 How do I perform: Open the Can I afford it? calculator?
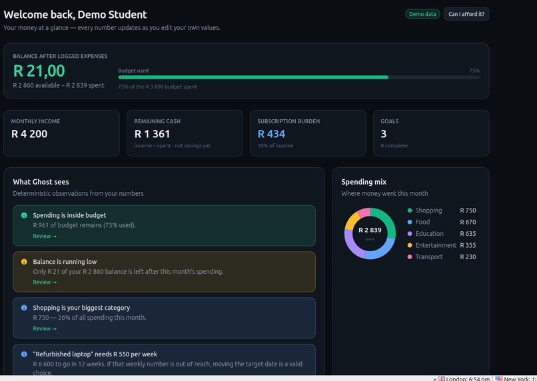pos(466,14)
